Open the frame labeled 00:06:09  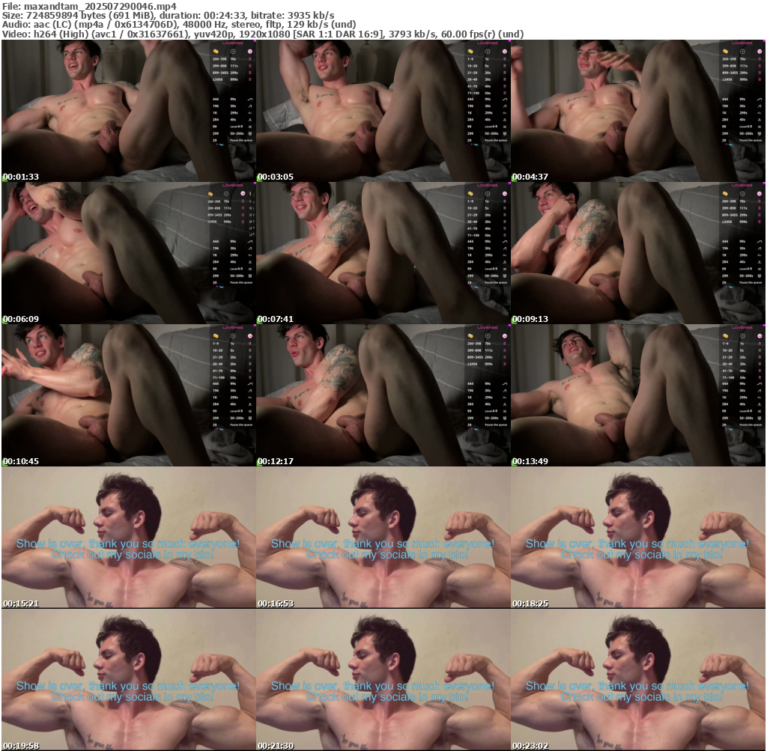click(x=128, y=252)
